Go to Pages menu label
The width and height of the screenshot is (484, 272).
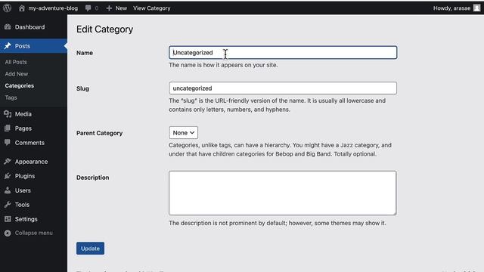(23, 128)
